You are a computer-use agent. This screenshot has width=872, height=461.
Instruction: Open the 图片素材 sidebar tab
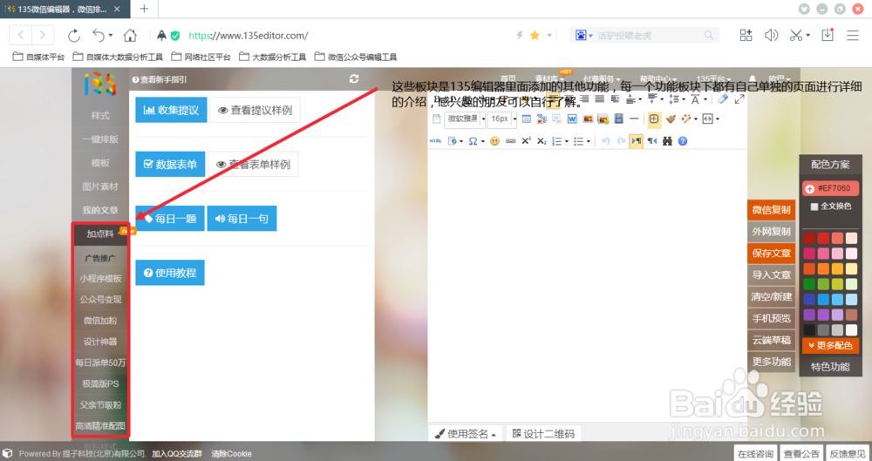(x=100, y=186)
